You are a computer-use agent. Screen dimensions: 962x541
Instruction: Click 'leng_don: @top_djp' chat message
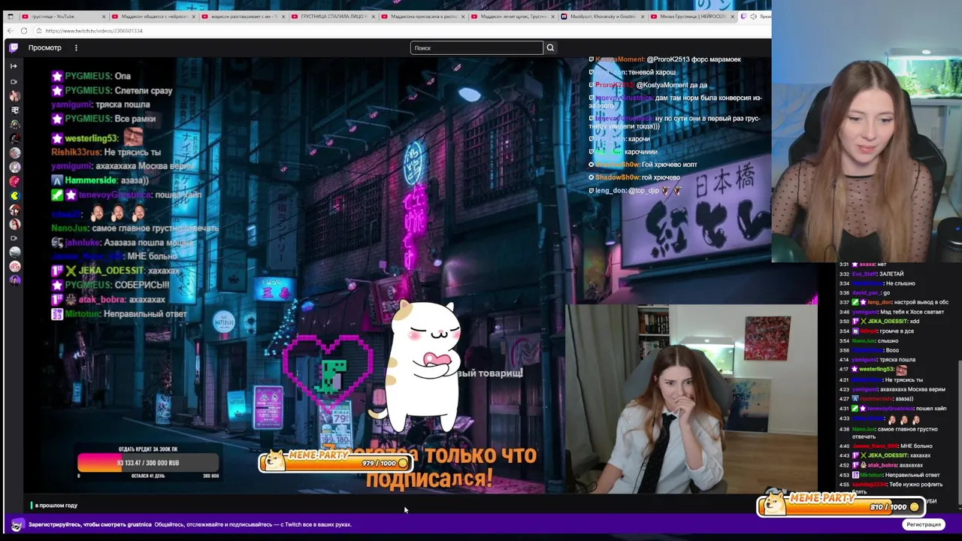click(x=636, y=190)
